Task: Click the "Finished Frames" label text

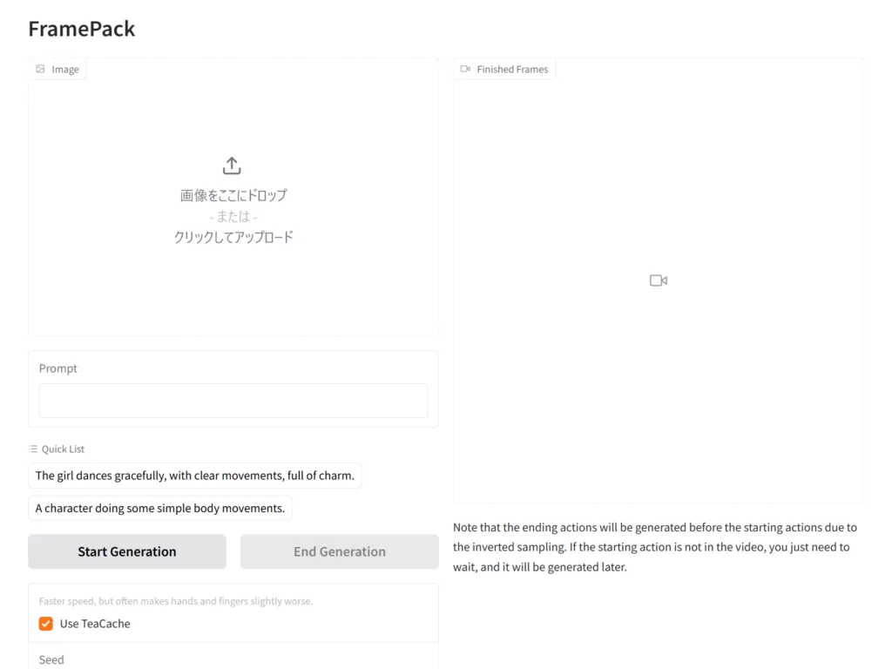Action: (x=512, y=69)
